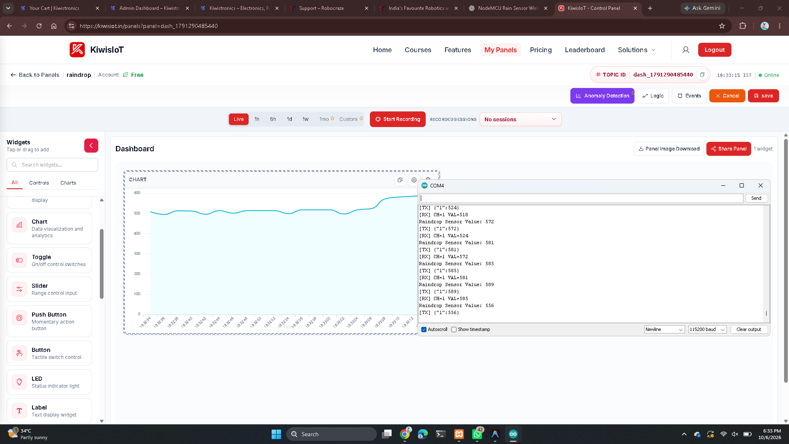Open the user profile icon
The image size is (789, 444).
[x=686, y=50]
